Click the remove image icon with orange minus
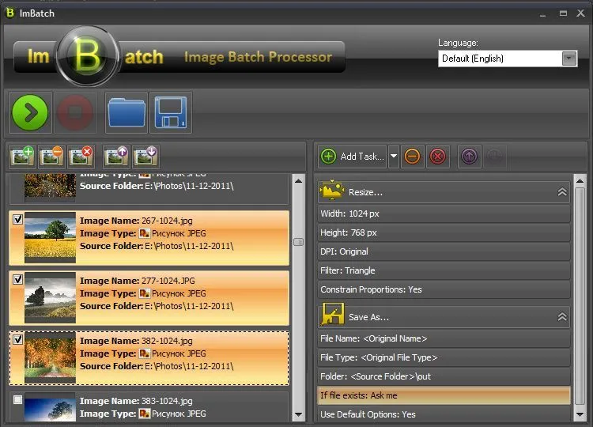This screenshot has height=427, width=593. (x=52, y=156)
